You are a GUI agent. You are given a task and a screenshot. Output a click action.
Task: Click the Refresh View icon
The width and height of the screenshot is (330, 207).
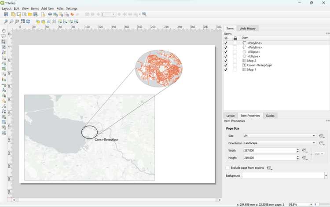(x=28, y=22)
